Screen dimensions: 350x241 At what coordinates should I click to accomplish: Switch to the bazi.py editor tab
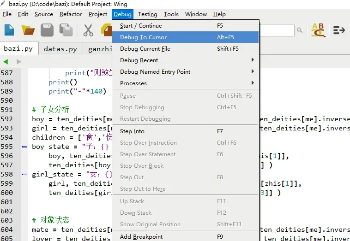(18, 48)
